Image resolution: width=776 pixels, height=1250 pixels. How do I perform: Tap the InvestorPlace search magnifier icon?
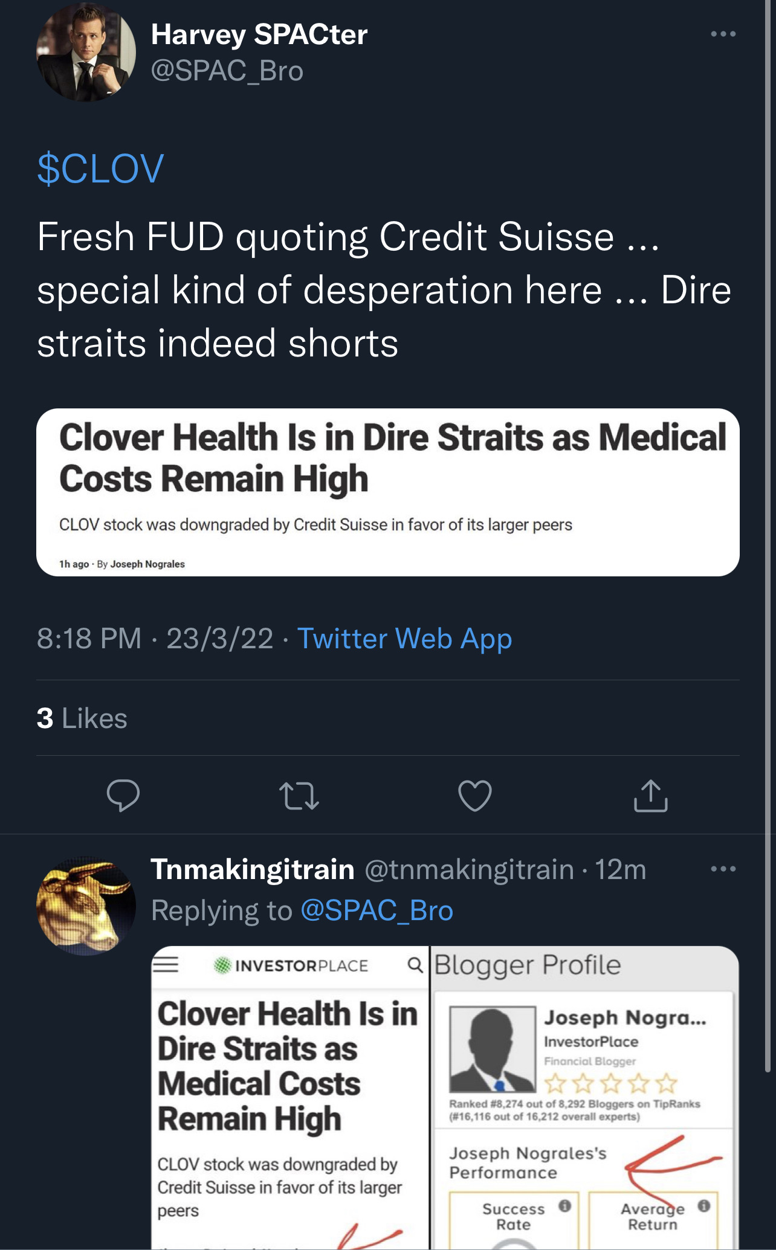click(x=415, y=965)
